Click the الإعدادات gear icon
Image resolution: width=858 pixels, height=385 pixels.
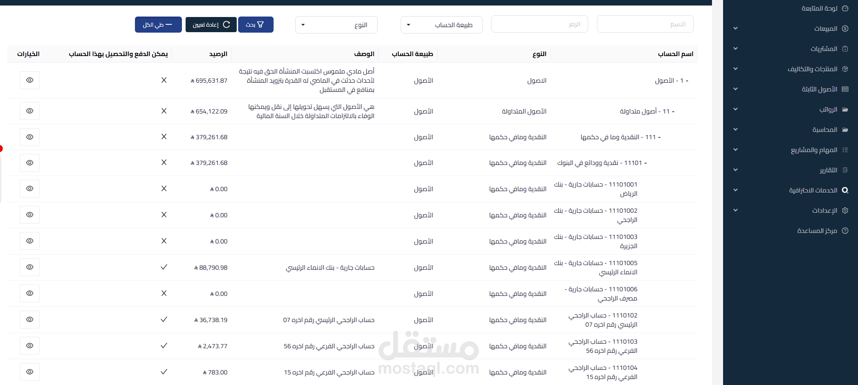pos(845,210)
